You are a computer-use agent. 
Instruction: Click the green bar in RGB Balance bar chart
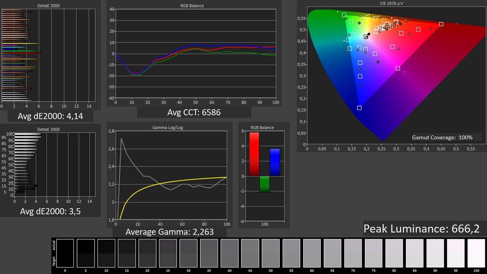[x=265, y=184]
